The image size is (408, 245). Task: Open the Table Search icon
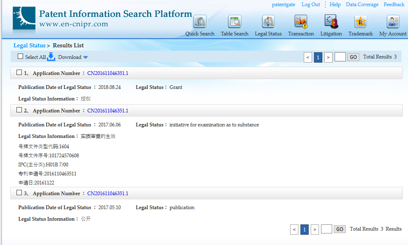click(x=234, y=21)
